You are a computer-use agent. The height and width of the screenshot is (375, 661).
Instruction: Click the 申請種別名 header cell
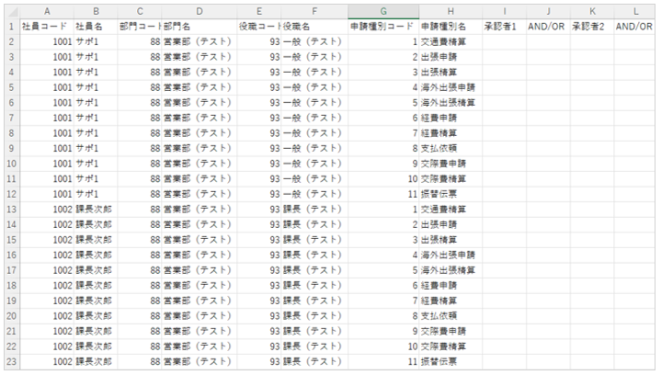click(x=450, y=27)
